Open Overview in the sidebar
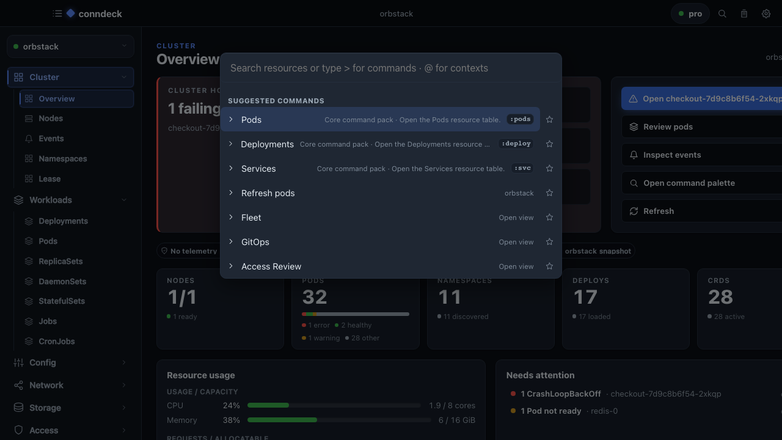 (77, 98)
